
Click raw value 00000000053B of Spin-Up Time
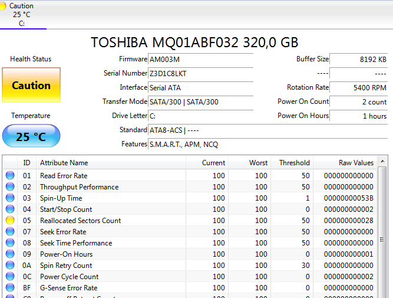349,198
